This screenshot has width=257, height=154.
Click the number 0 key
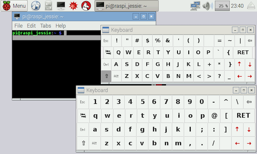pyautogui.click(x=202, y=102)
